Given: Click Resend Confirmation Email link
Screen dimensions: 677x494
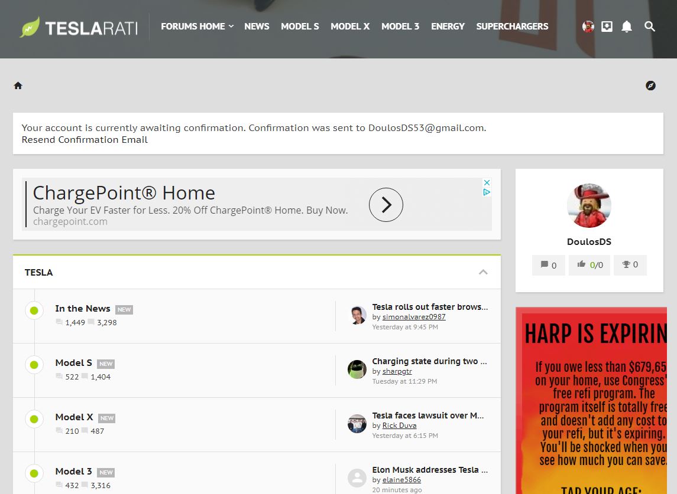Looking at the screenshot, I should pyautogui.click(x=85, y=140).
